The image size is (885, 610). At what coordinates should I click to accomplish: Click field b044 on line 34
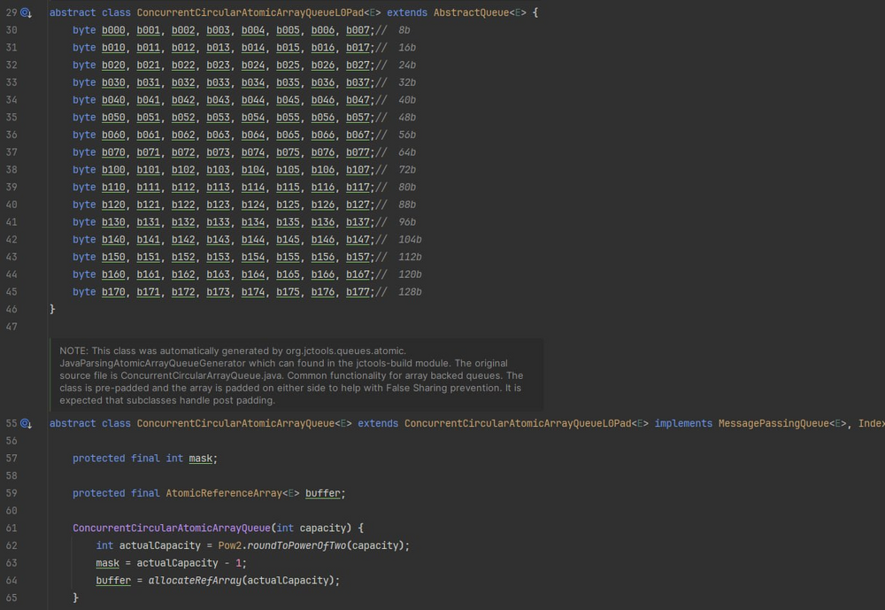click(x=253, y=100)
